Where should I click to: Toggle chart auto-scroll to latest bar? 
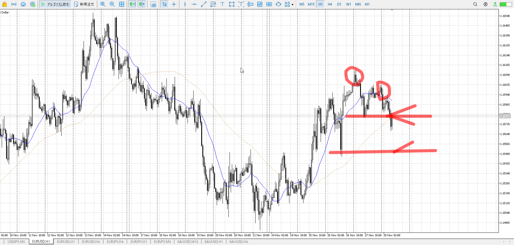pyautogui.click(x=132, y=4)
